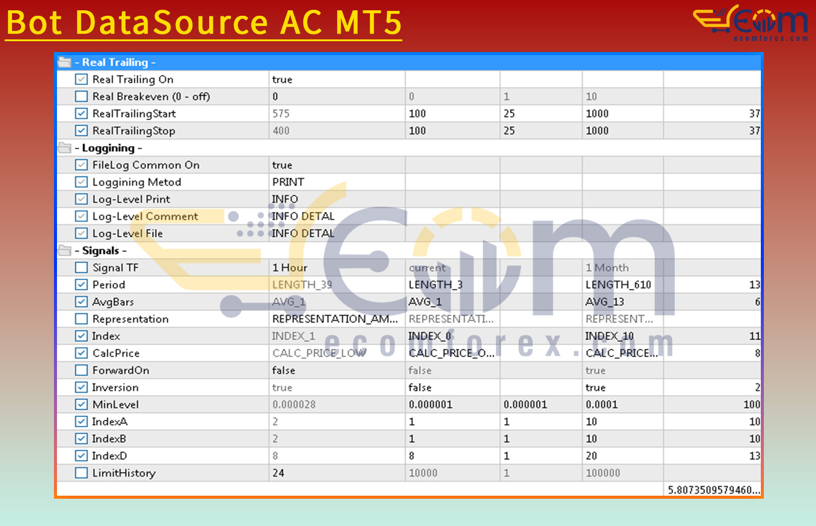Toggle the Log-Level File checkbox
The image size is (816, 526).
click(81, 233)
